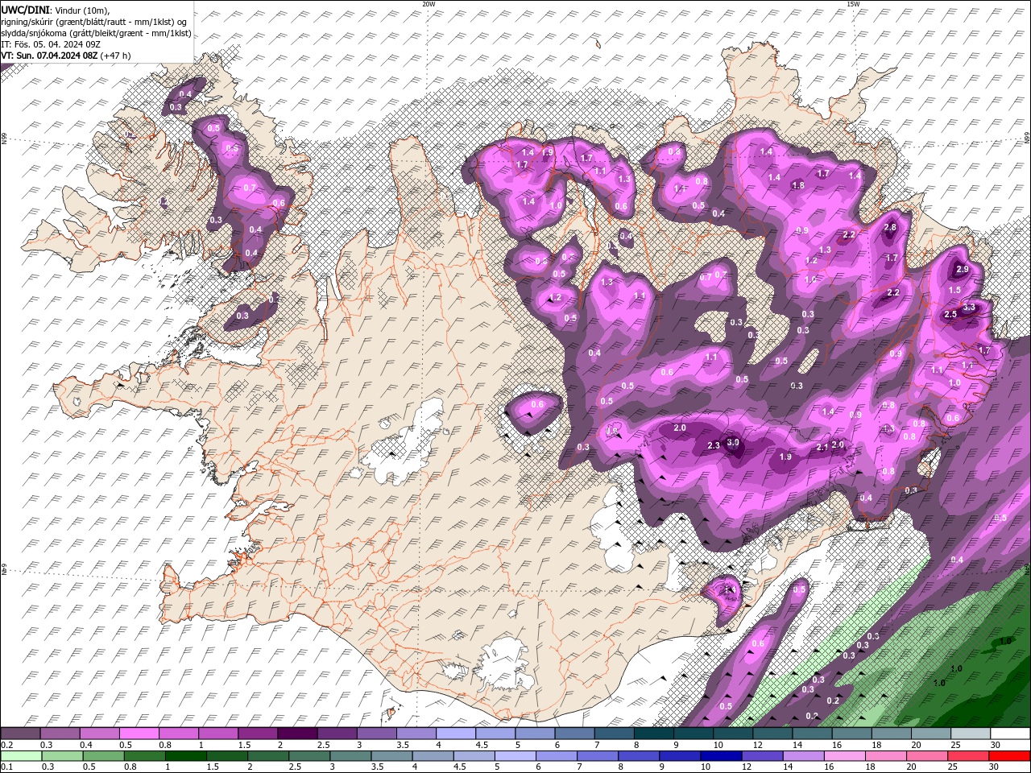Viewport: 1031px width, 773px height.
Task: Select the 'VT: Sun. 07.04.2024 08Z (+47 h)' line
Action: click(x=66, y=56)
